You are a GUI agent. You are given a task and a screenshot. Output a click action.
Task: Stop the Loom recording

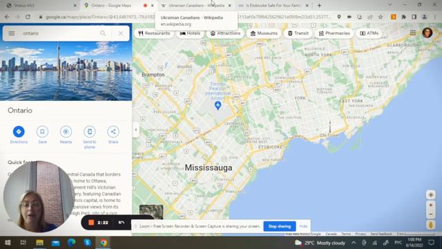pos(91,223)
